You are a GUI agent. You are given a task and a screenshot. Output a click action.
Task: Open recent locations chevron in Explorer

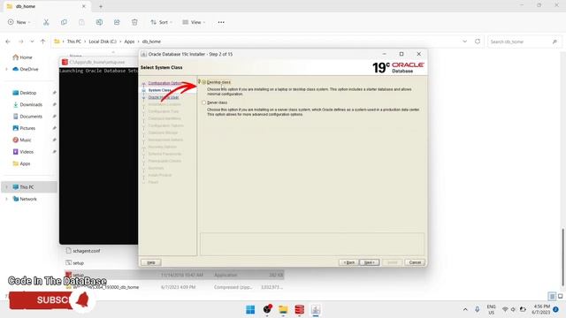32,42
